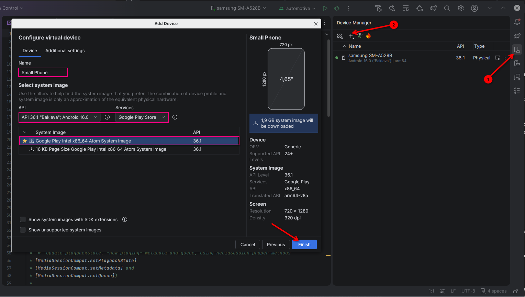Open Running Devices from the top toolbar

(x=378, y=8)
